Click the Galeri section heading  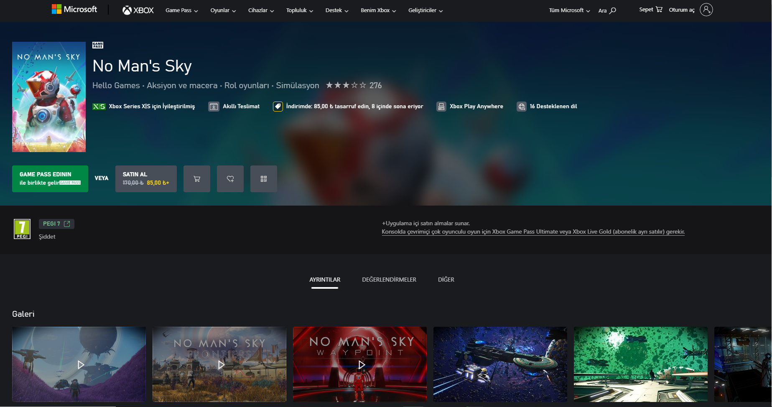click(x=23, y=314)
